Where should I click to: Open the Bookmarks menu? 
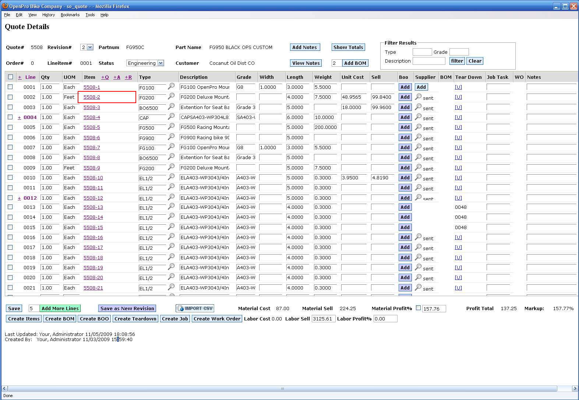point(70,15)
